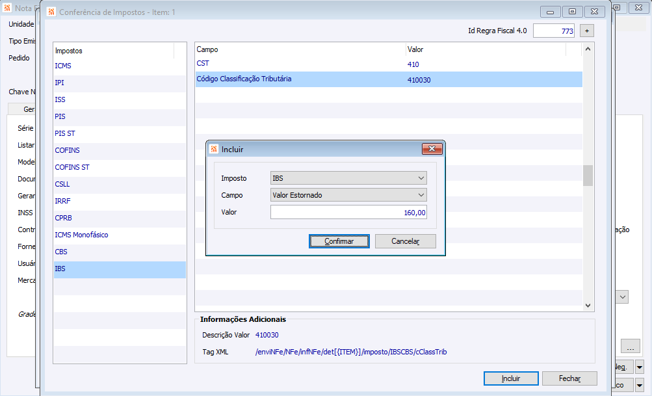Image resolution: width=652 pixels, height=396 pixels.
Task: Select the PIS row in the Impostos list
Action: click(x=120, y=116)
